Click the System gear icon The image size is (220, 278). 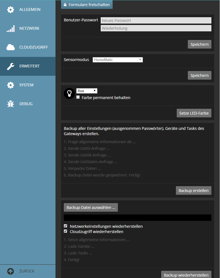(x=11, y=85)
